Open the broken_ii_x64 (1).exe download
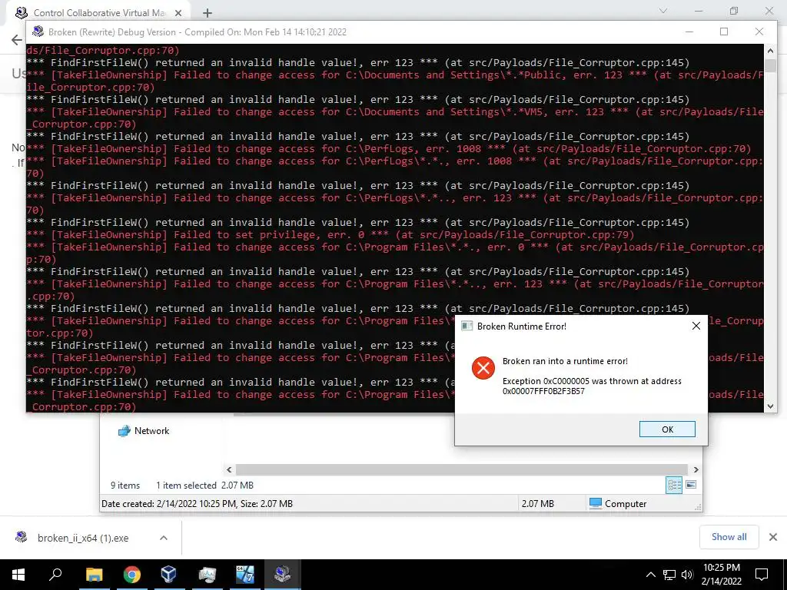 click(x=83, y=538)
